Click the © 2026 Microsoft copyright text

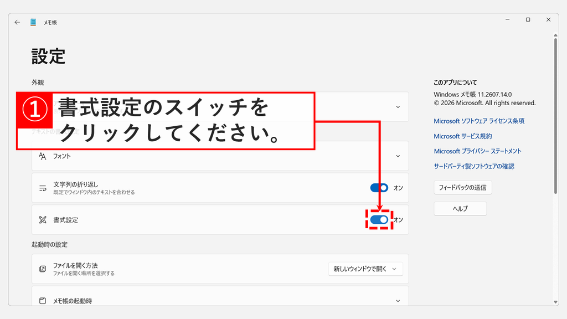tap(484, 103)
